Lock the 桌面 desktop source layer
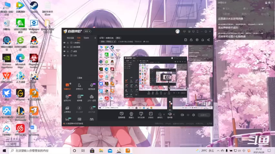The height and width of the screenshot is (154, 275). coord(68,51)
